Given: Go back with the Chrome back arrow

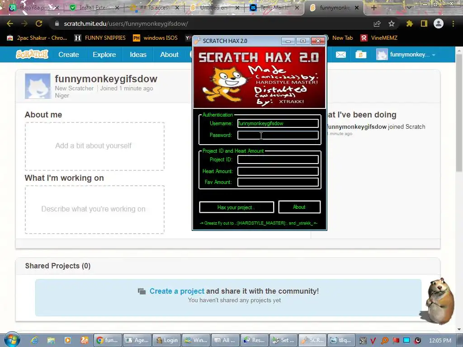Looking at the screenshot, I should [x=10, y=23].
